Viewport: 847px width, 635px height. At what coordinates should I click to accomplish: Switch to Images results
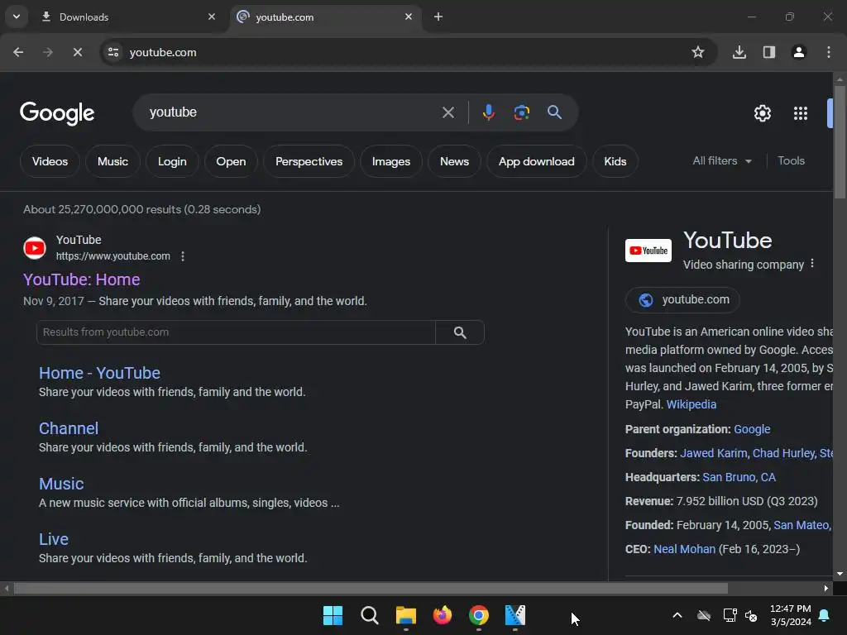click(391, 161)
